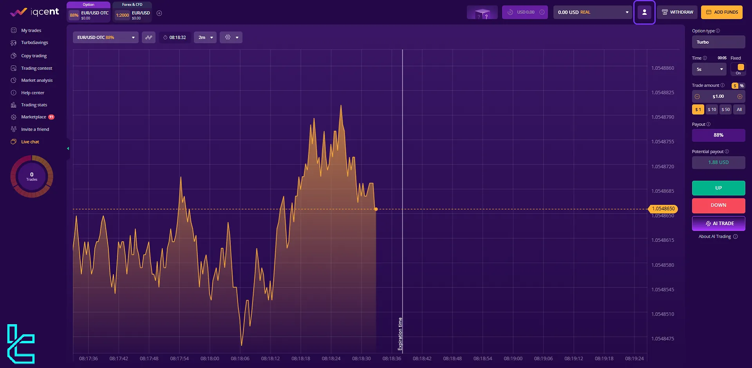Open the chart settings gear dropdown
This screenshot has width=752, height=368.
point(231,38)
